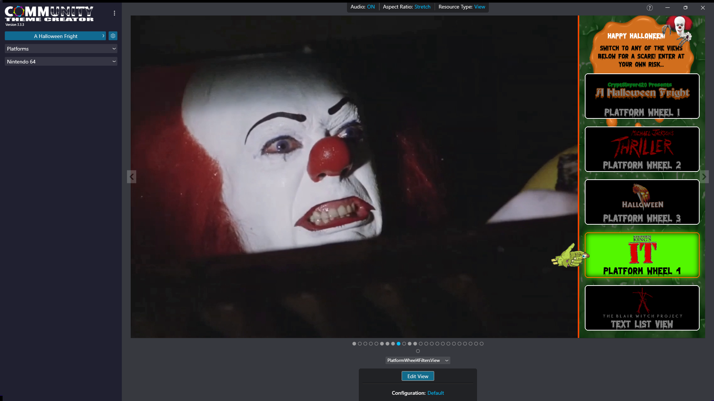Click the Default configuration link

436,393
